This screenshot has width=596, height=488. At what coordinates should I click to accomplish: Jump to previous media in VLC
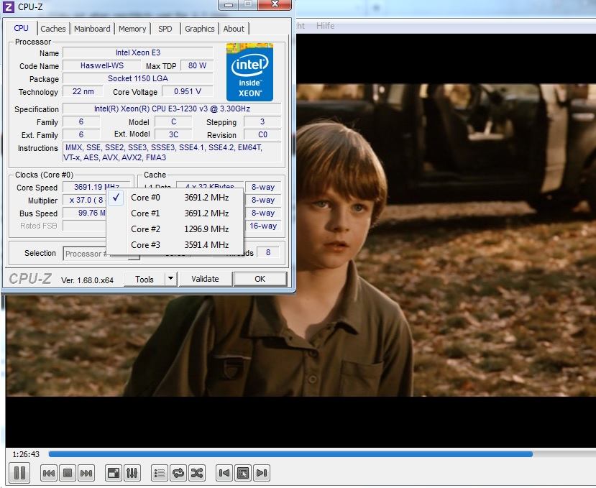[x=49, y=473]
